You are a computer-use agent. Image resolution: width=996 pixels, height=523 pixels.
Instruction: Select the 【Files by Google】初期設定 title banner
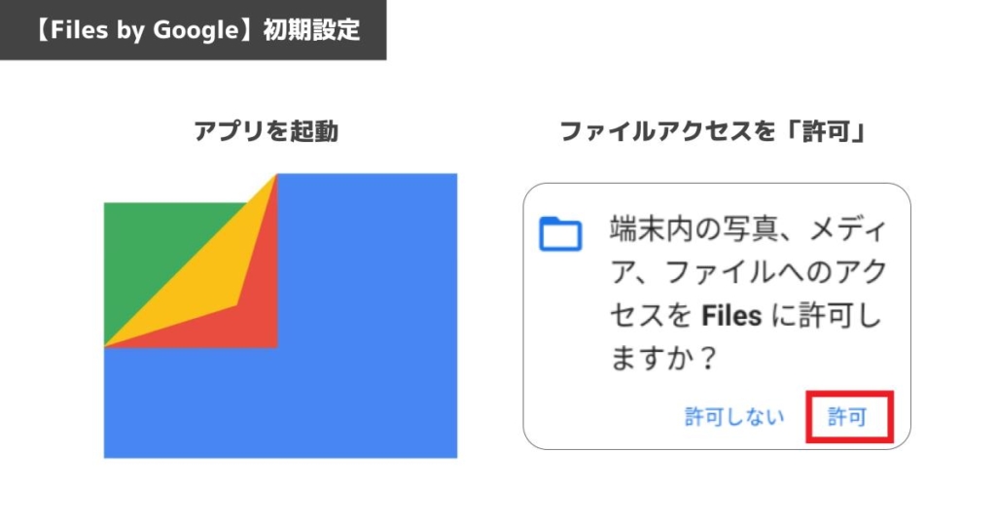pos(194,30)
